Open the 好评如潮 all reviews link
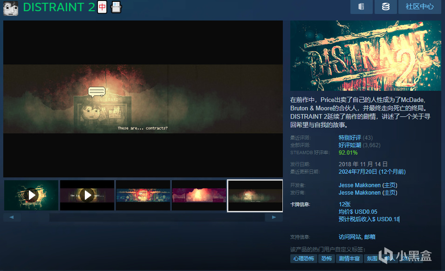445x271 pixels. pyautogui.click(x=349, y=145)
